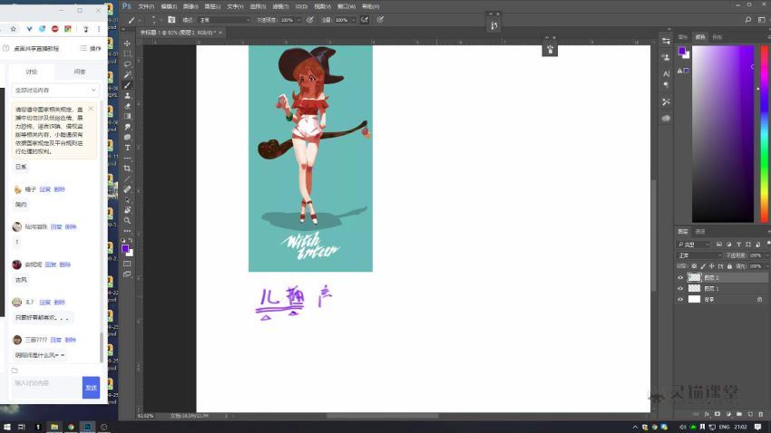The image size is (771, 433).
Task: Toggle pixel layer filter in Layers panel
Action: [x=719, y=244]
